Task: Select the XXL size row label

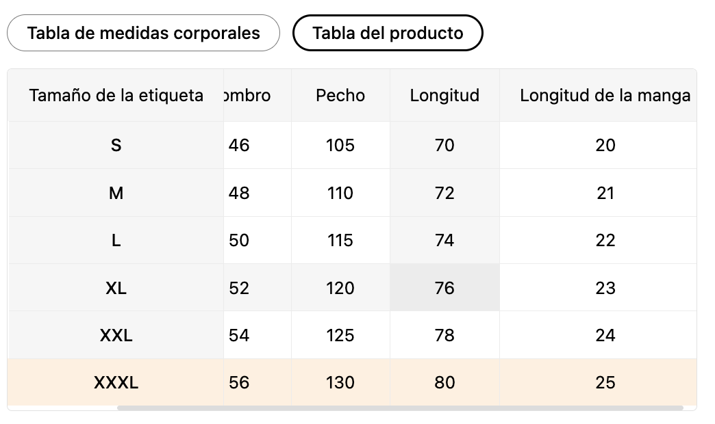Action: [x=116, y=335]
